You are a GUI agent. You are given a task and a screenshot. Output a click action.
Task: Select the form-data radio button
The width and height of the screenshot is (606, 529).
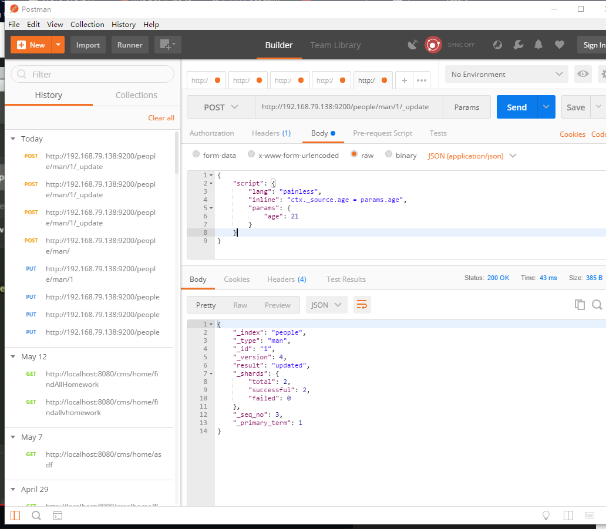(196, 155)
